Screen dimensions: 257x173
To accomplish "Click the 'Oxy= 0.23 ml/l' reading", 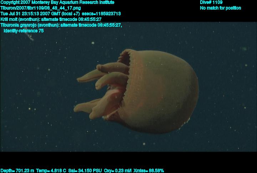I will tap(118, 171).
